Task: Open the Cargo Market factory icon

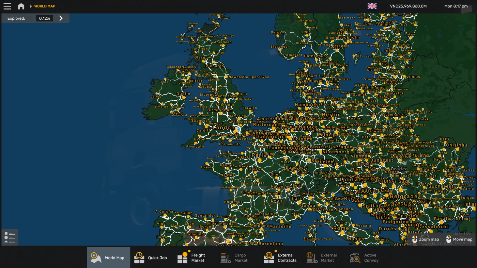Action: 225,257
